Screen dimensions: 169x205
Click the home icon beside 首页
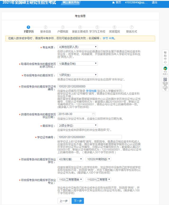(x=113, y=2)
